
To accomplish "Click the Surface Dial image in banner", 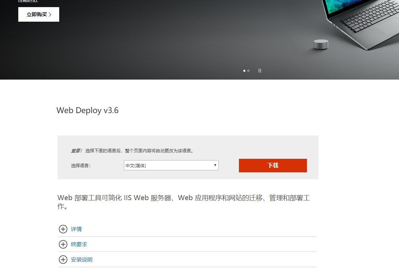I will [x=321, y=44].
